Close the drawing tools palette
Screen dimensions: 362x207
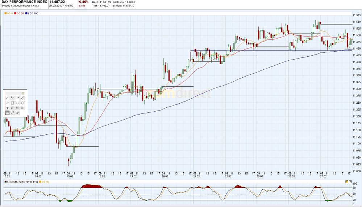coord(23,93)
